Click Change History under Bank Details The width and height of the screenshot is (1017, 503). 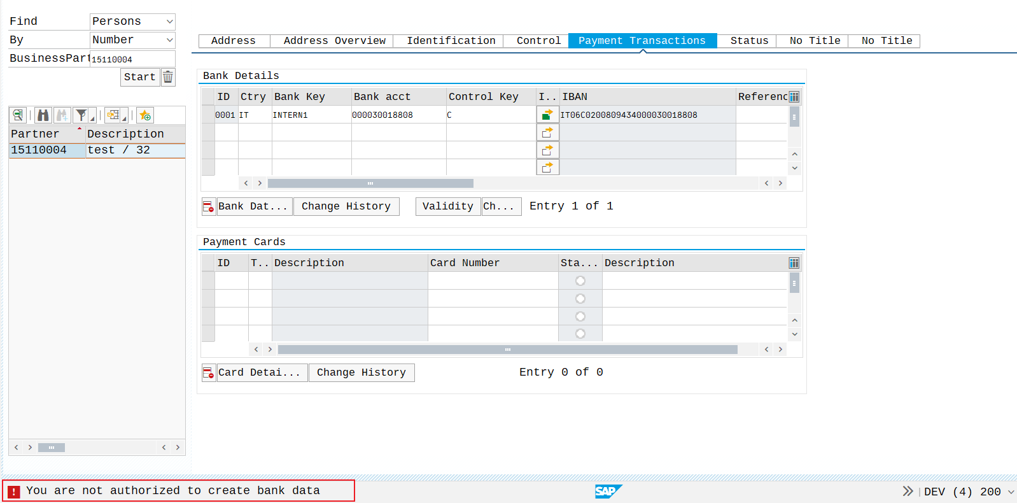tap(346, 206)
